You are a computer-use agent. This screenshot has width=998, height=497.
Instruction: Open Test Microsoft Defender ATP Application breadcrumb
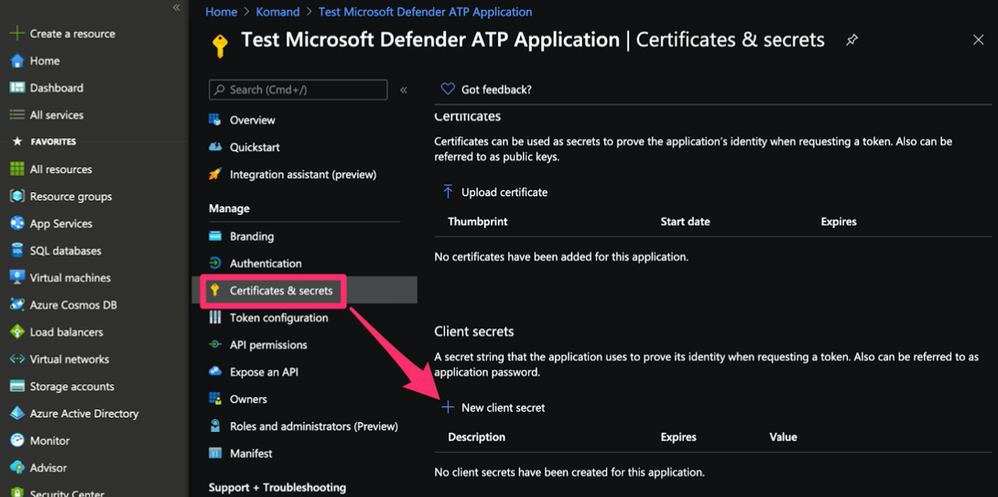pos(425,12)
